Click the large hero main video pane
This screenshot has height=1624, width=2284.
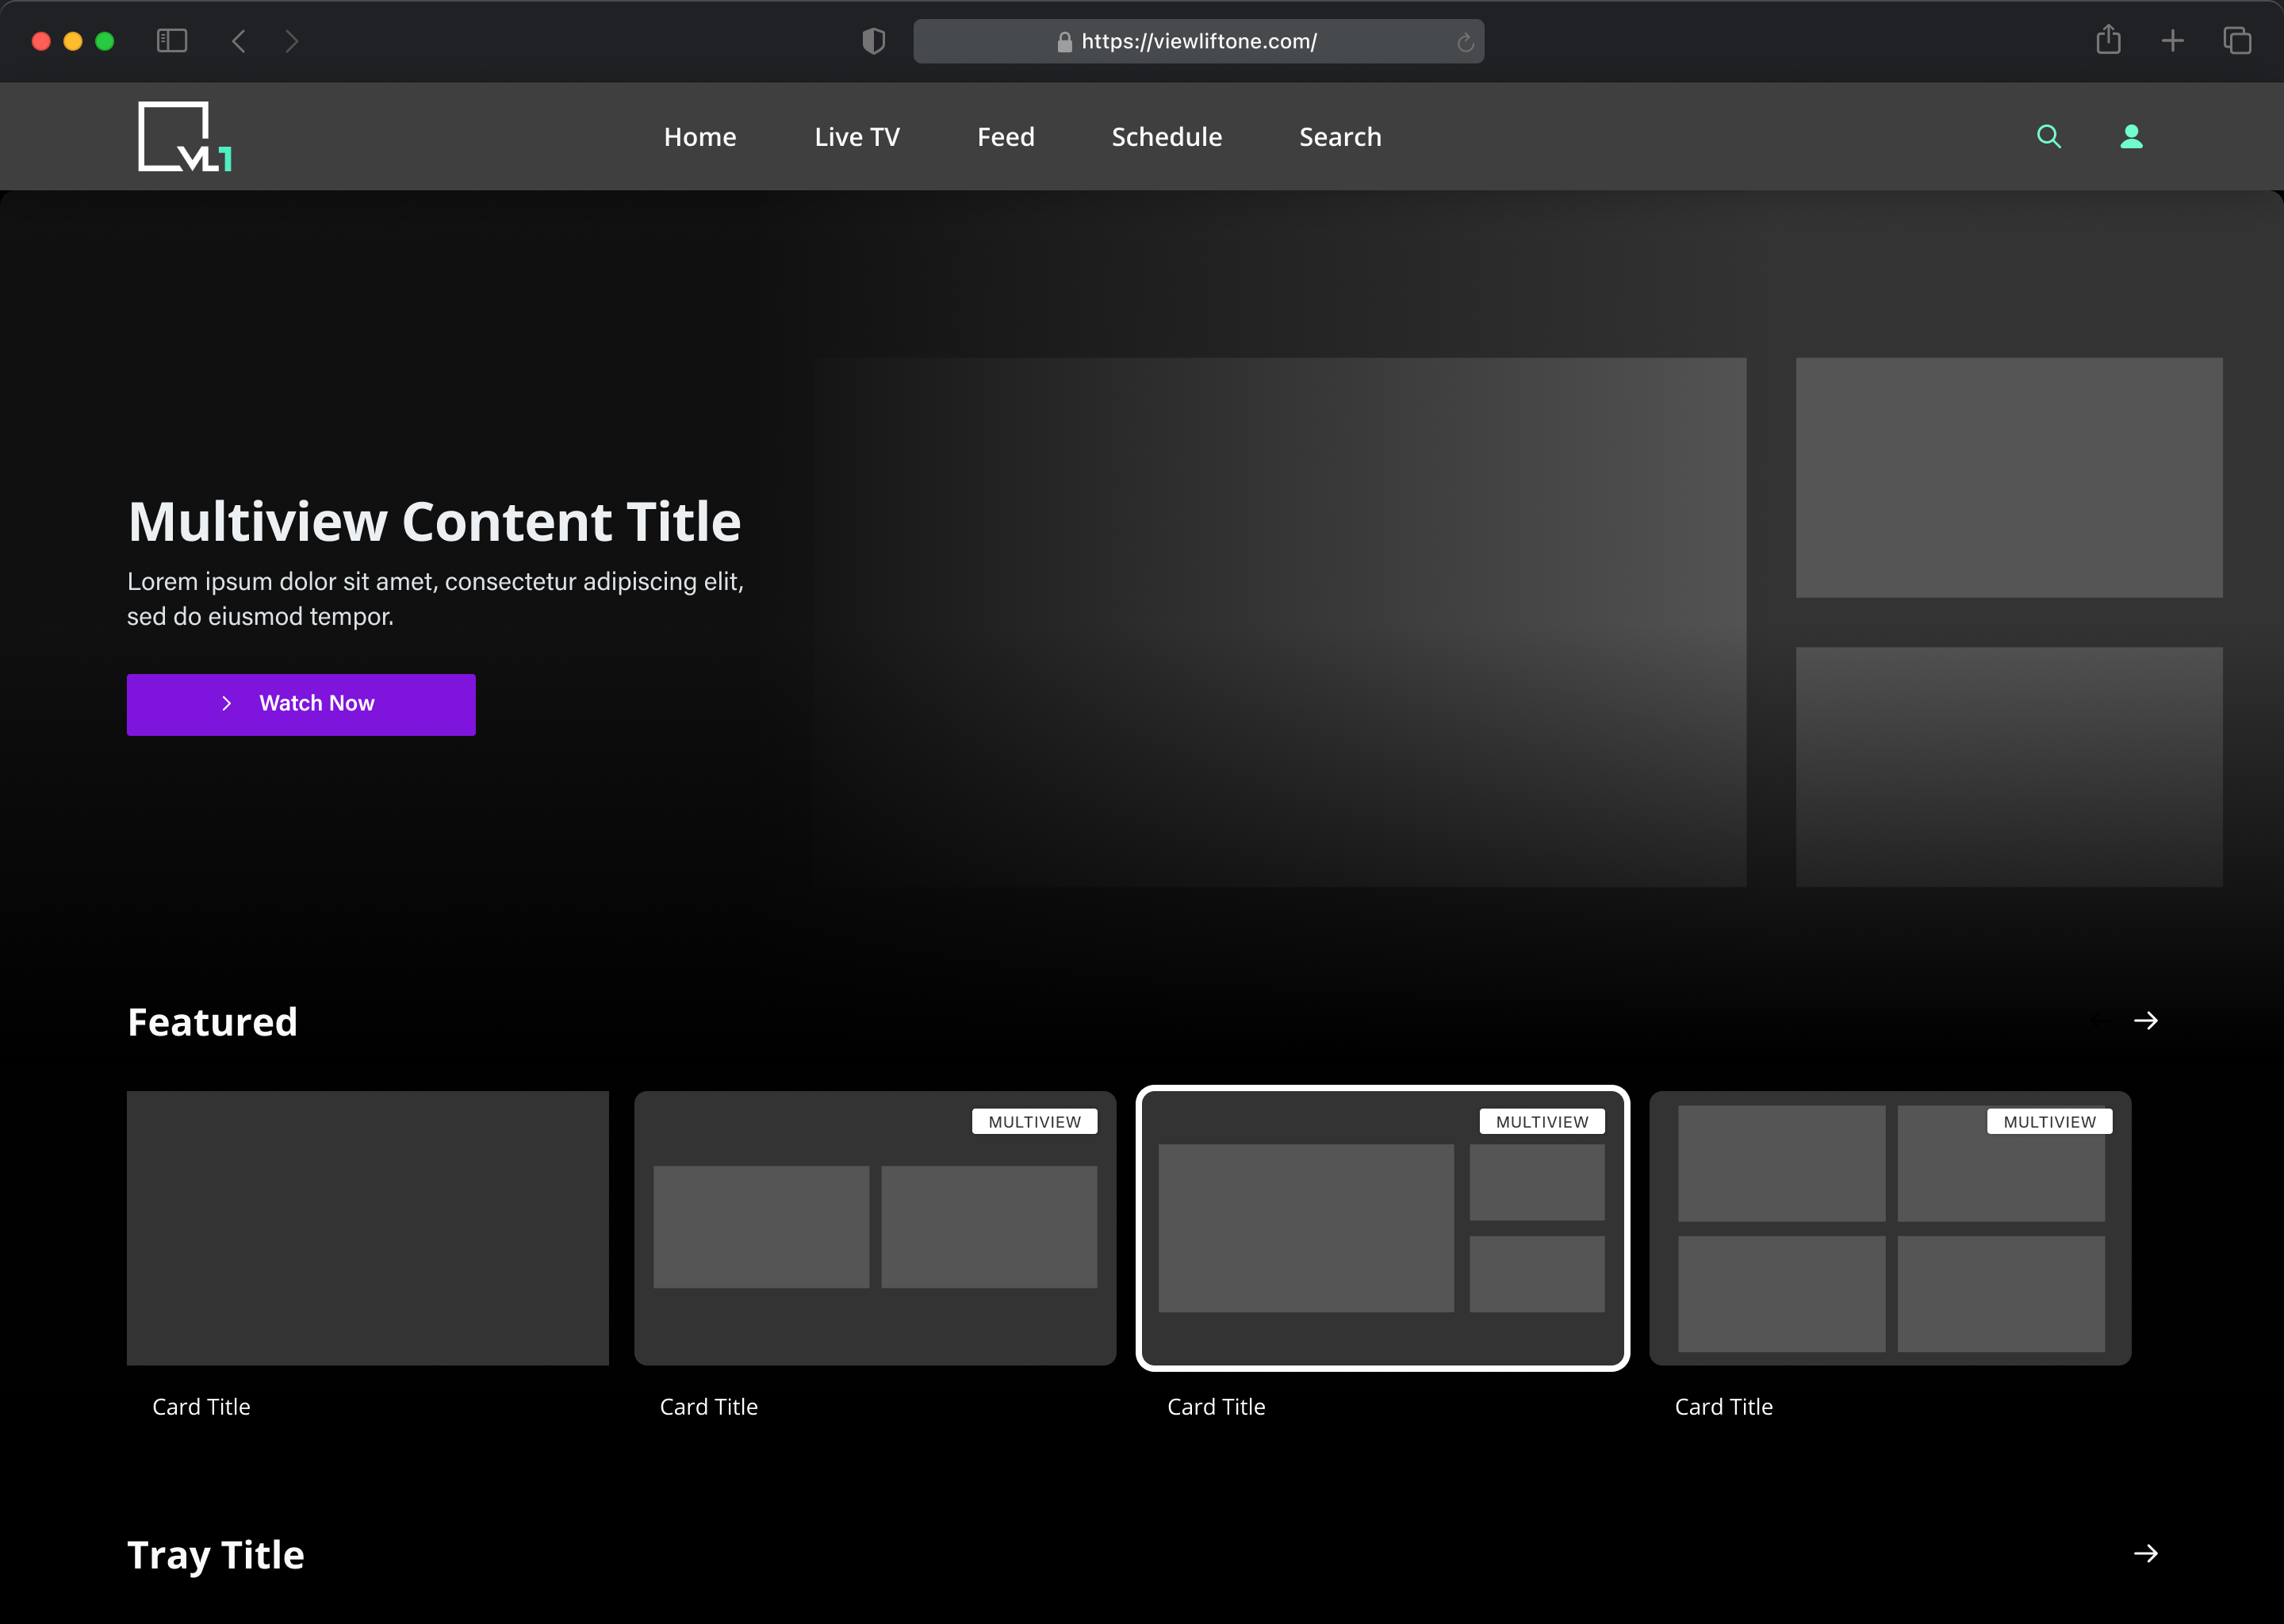1279,622
